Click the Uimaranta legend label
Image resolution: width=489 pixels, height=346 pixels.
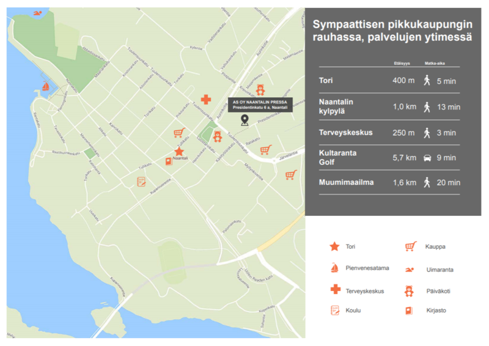[x=439, y=269]
